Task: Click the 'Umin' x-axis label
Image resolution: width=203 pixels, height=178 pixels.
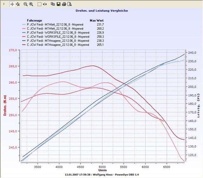Action: [x=101, y=170]
